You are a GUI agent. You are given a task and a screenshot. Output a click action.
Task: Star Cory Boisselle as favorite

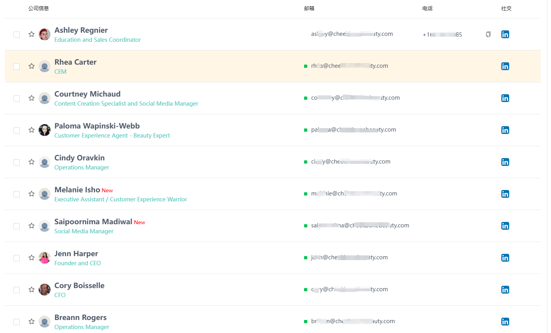32,290
